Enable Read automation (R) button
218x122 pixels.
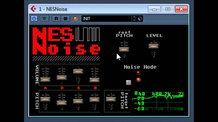point(56,18)
